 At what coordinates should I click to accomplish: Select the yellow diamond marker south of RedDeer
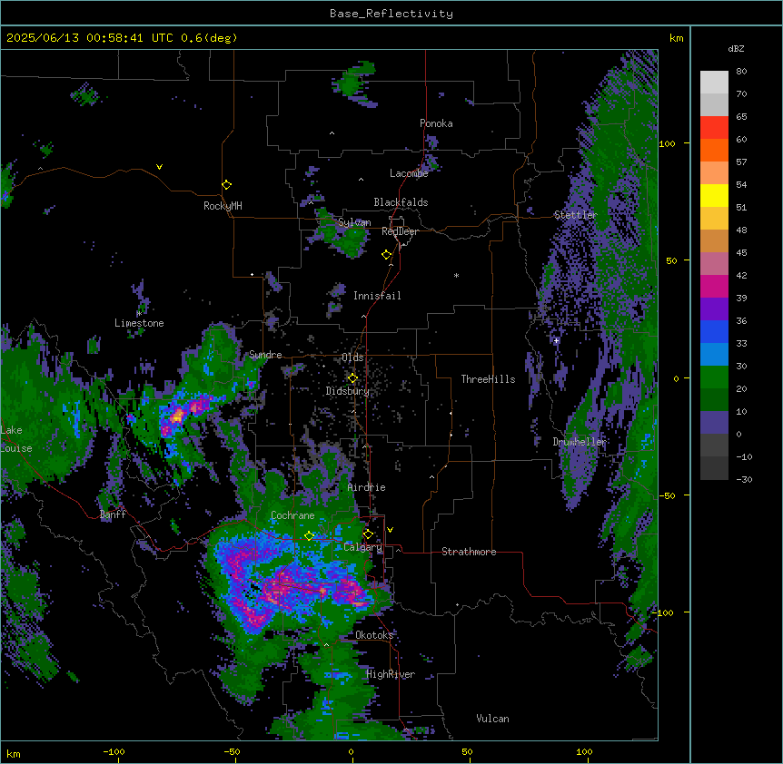[x=387, y=255]
